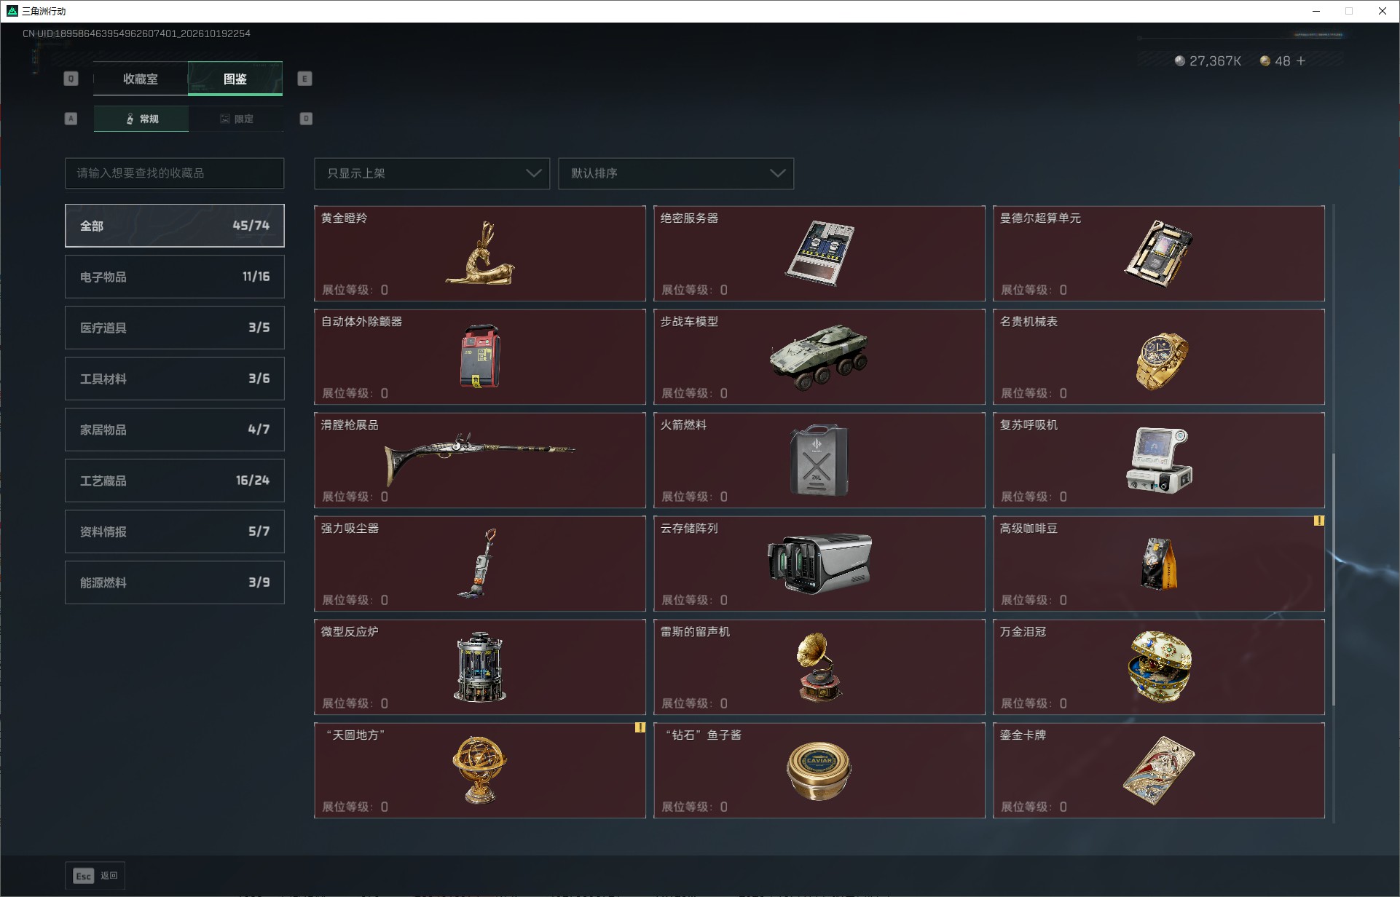Click the Esc 返回 button
The width and height of the screenshot is (1400, 897).
click(x=95, y=876)
